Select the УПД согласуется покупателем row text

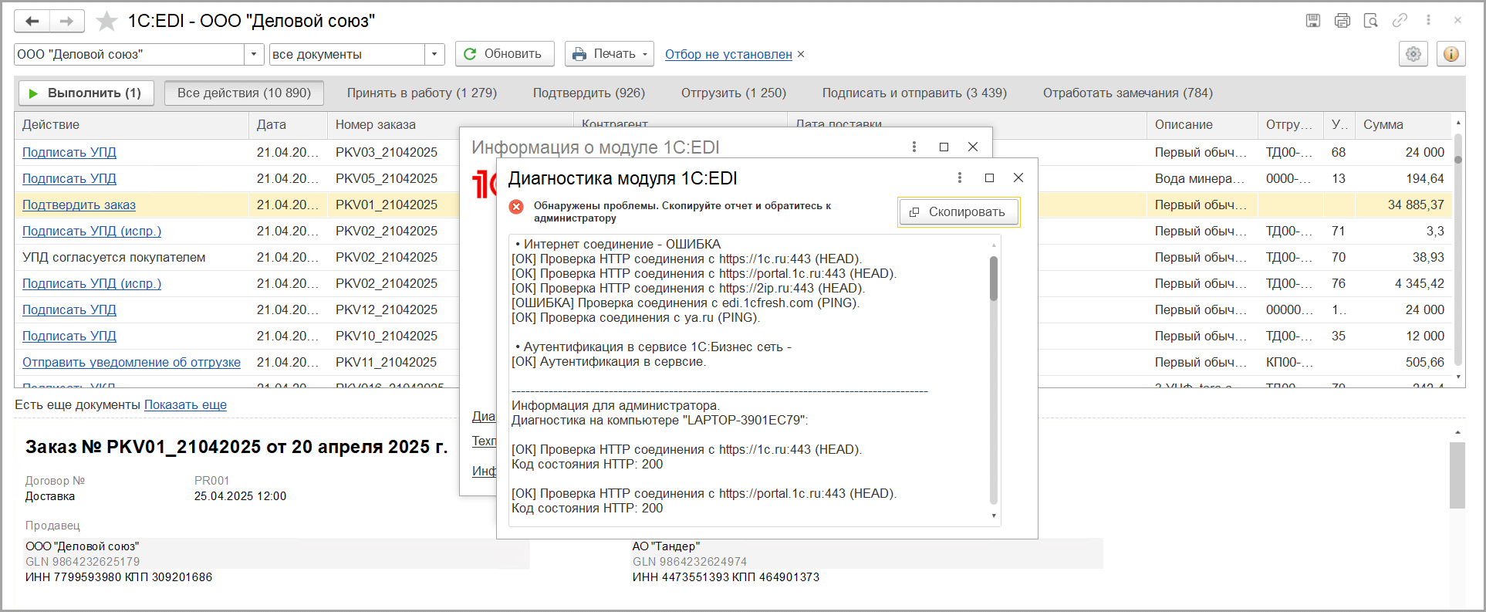click(x=114, y=257)
